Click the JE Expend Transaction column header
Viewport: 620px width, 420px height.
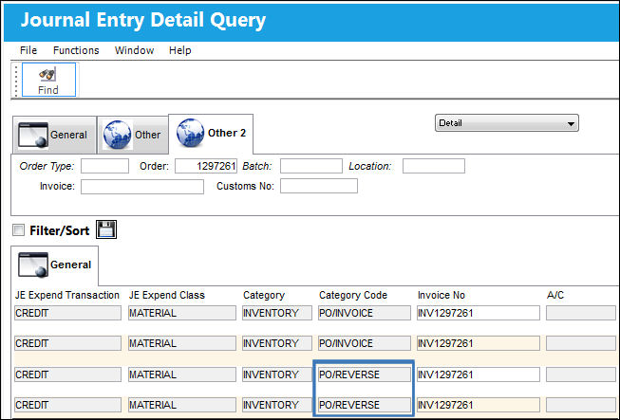(x=67, y=295)
